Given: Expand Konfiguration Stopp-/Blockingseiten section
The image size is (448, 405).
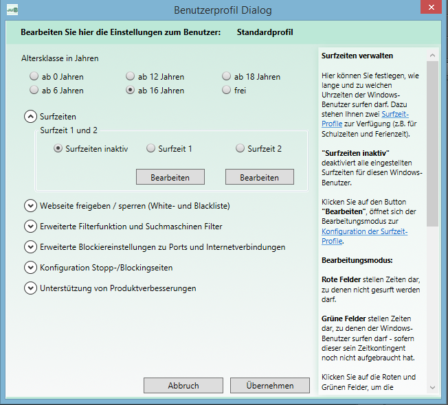Looking at the screenshot, I should coord(30,267).
